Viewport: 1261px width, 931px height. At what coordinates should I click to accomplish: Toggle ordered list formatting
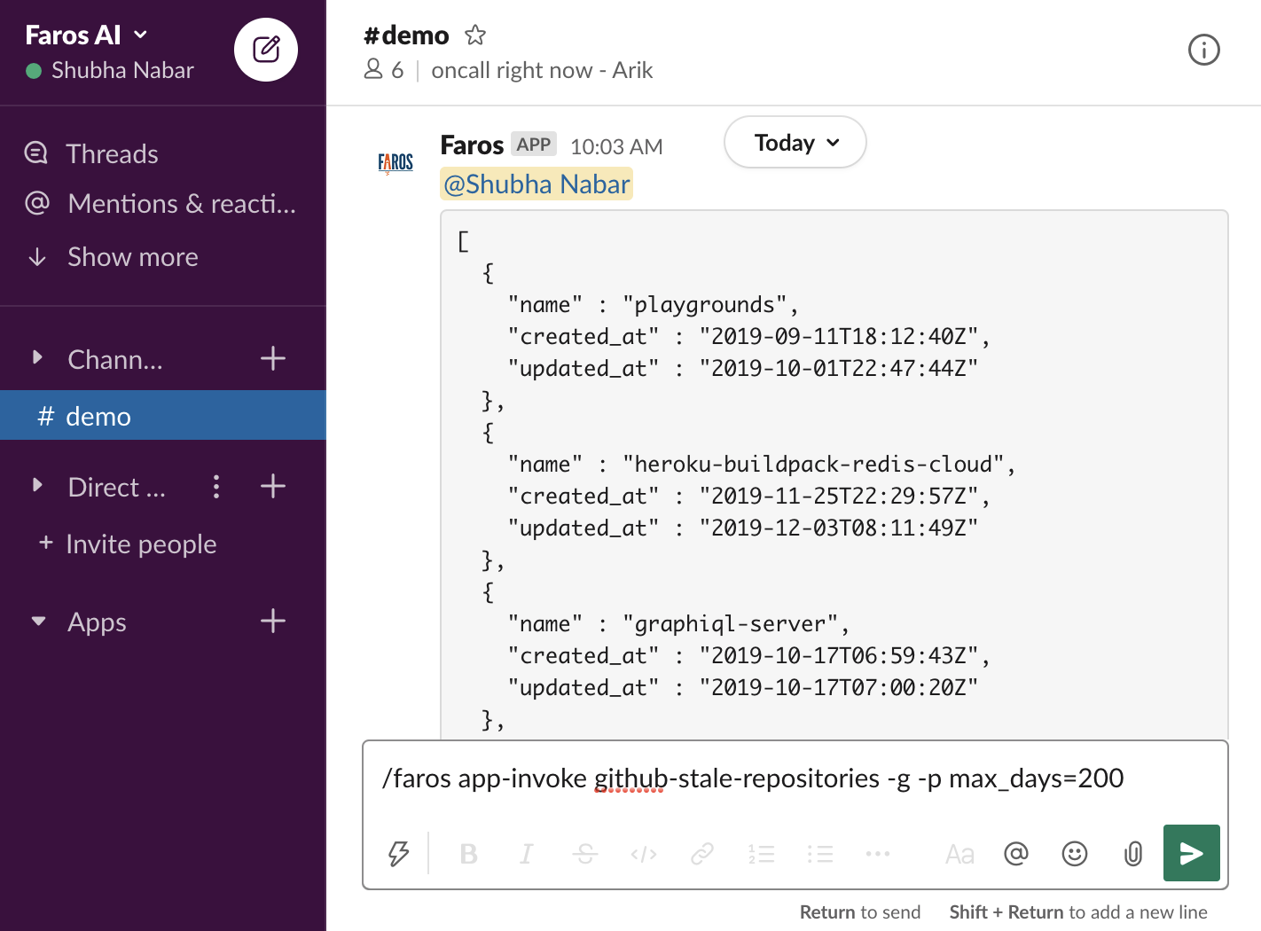pos(761,854)
